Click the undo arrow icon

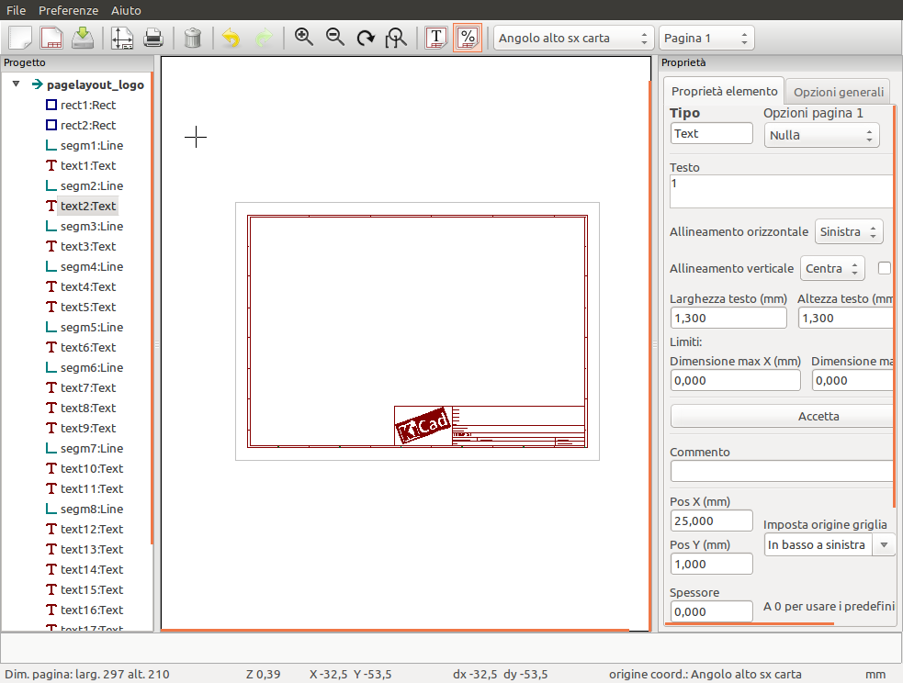pos(231,39)
